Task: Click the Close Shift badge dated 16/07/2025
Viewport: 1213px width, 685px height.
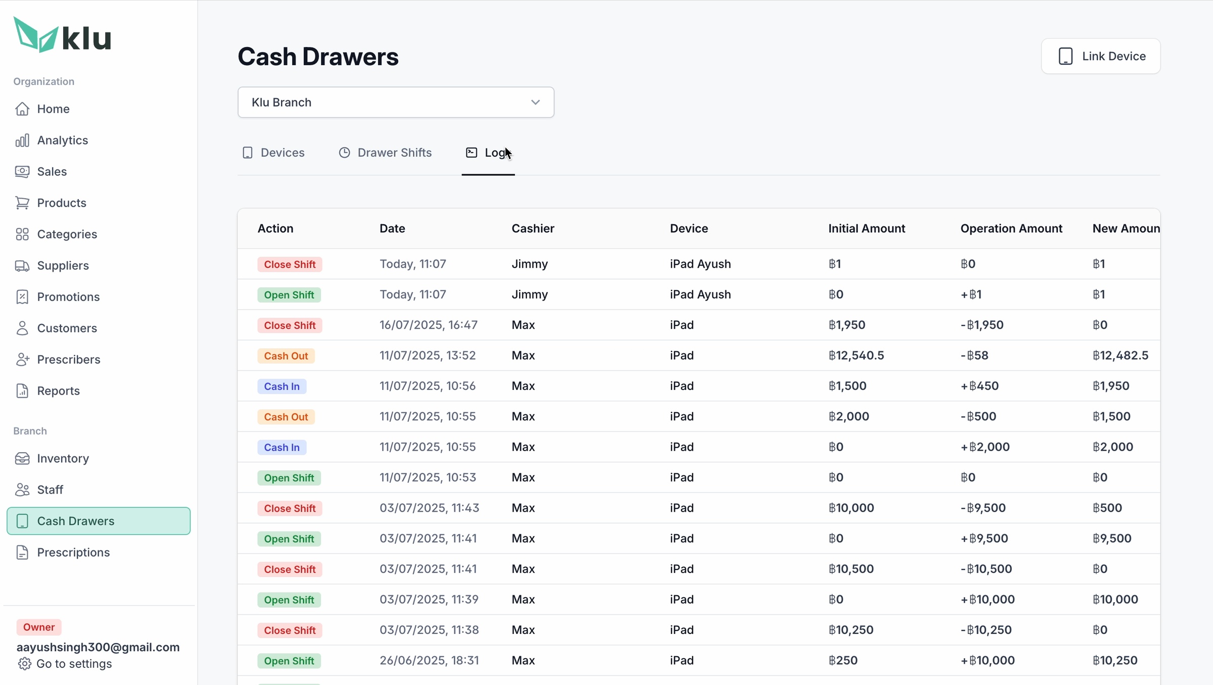Action: [290, 325]
